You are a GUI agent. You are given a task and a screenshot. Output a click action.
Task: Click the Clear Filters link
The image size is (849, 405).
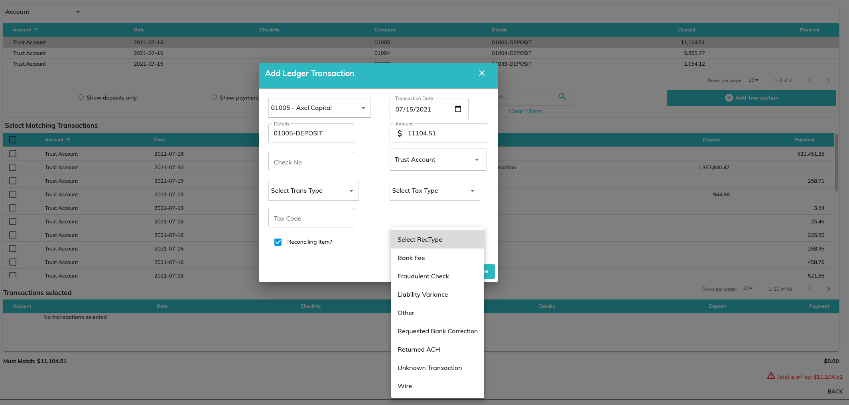tap(525, 111)
